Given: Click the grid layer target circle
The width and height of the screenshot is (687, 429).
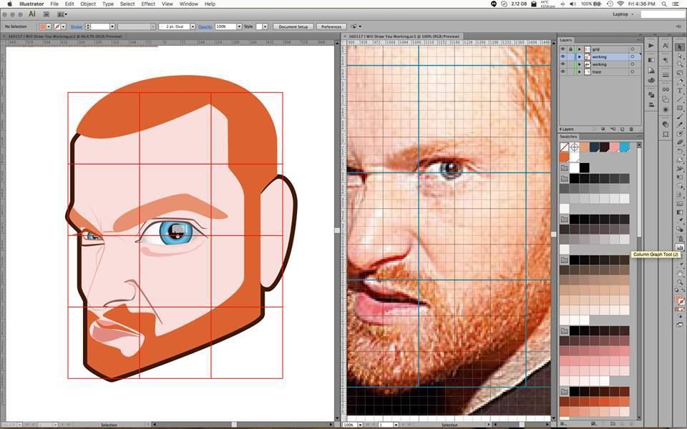Looking at the screenshot, I should click(x=632, y=49).
